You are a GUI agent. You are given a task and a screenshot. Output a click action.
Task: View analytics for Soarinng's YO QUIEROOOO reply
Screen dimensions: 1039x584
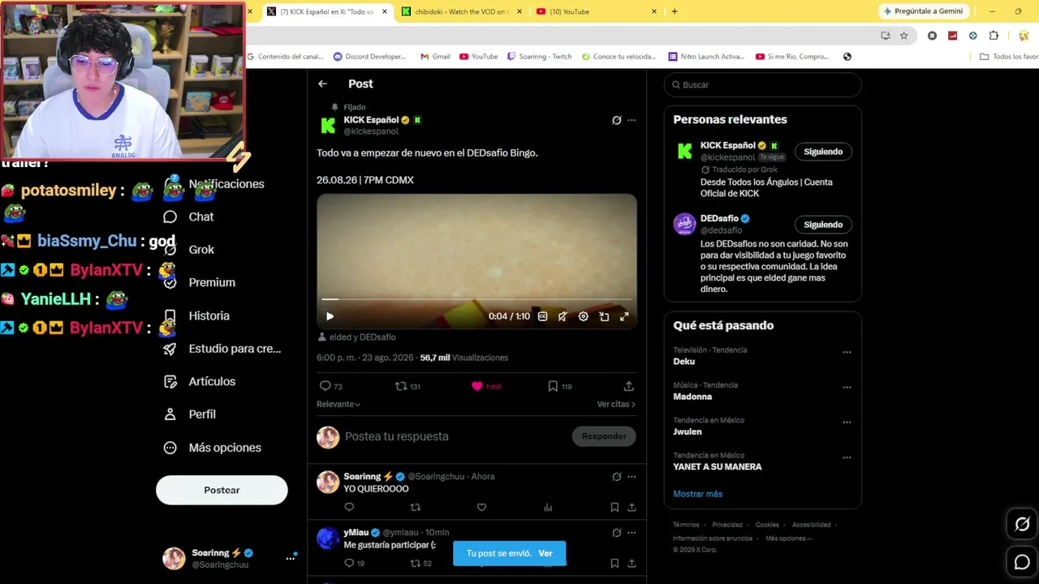click(548, 508)
